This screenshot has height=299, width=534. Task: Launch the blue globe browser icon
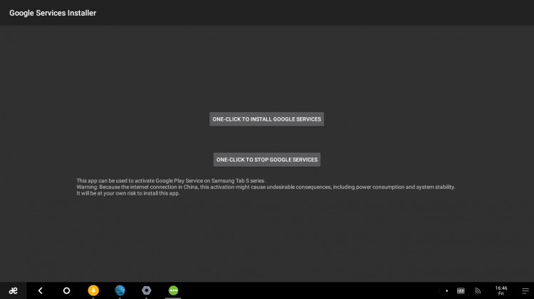pyautogui.click(x=120, y=290)
